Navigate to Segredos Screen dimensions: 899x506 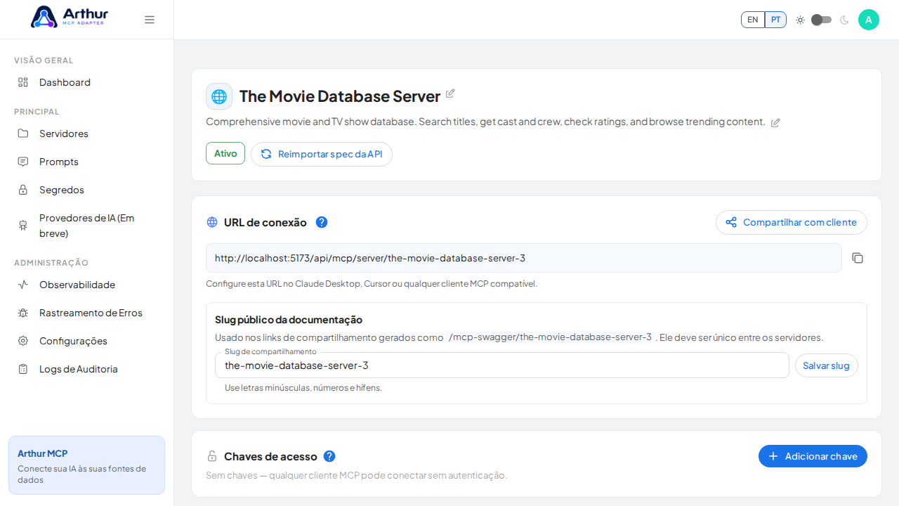pos(86,190)
